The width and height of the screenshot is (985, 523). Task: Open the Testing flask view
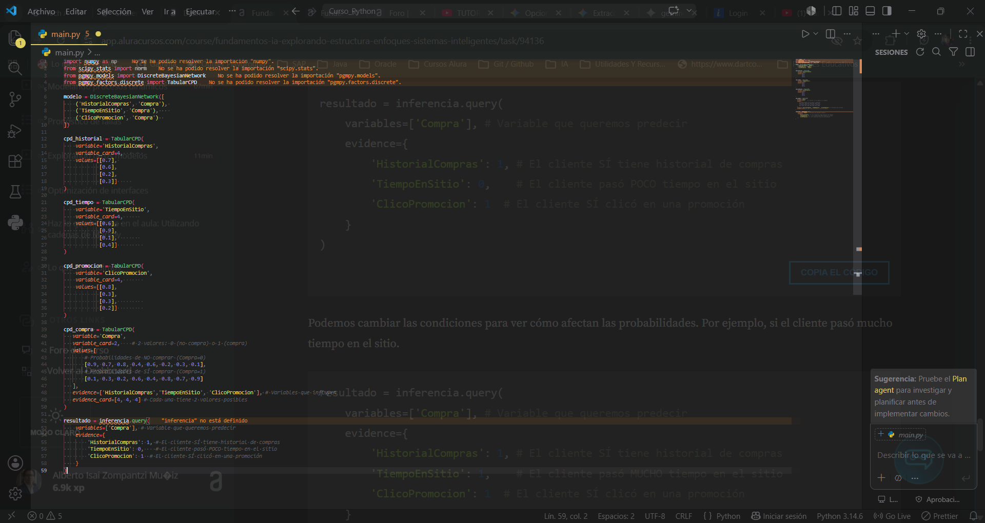[15, 192]
